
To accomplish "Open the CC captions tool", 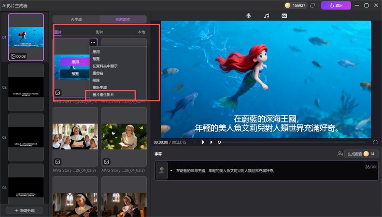I will pos(284,16).
